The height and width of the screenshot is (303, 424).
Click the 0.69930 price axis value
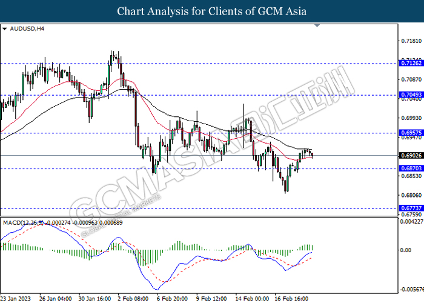point(411,118)
